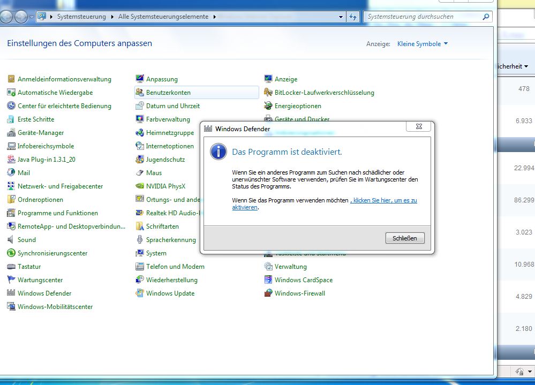
Task: Open the NVIDIA PhysX icon
Action: 140,186
